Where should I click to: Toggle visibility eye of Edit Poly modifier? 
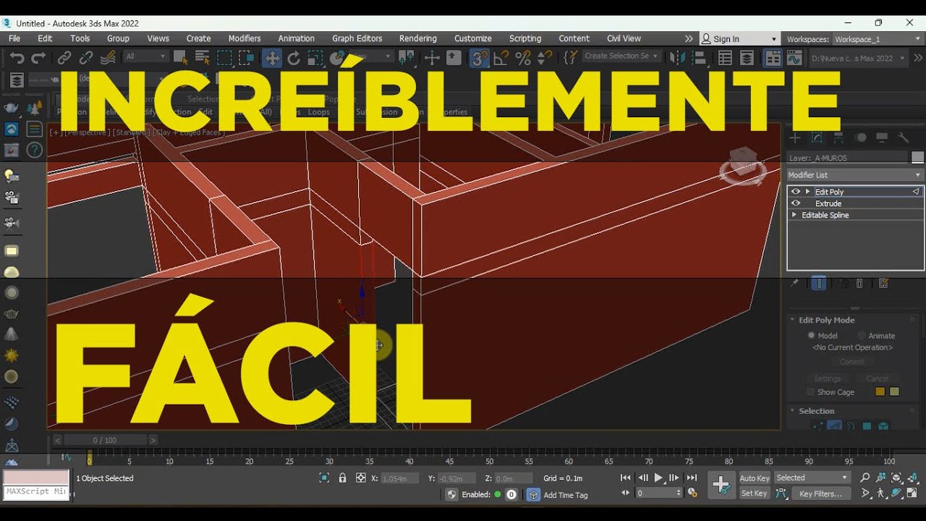coord(796,192)
